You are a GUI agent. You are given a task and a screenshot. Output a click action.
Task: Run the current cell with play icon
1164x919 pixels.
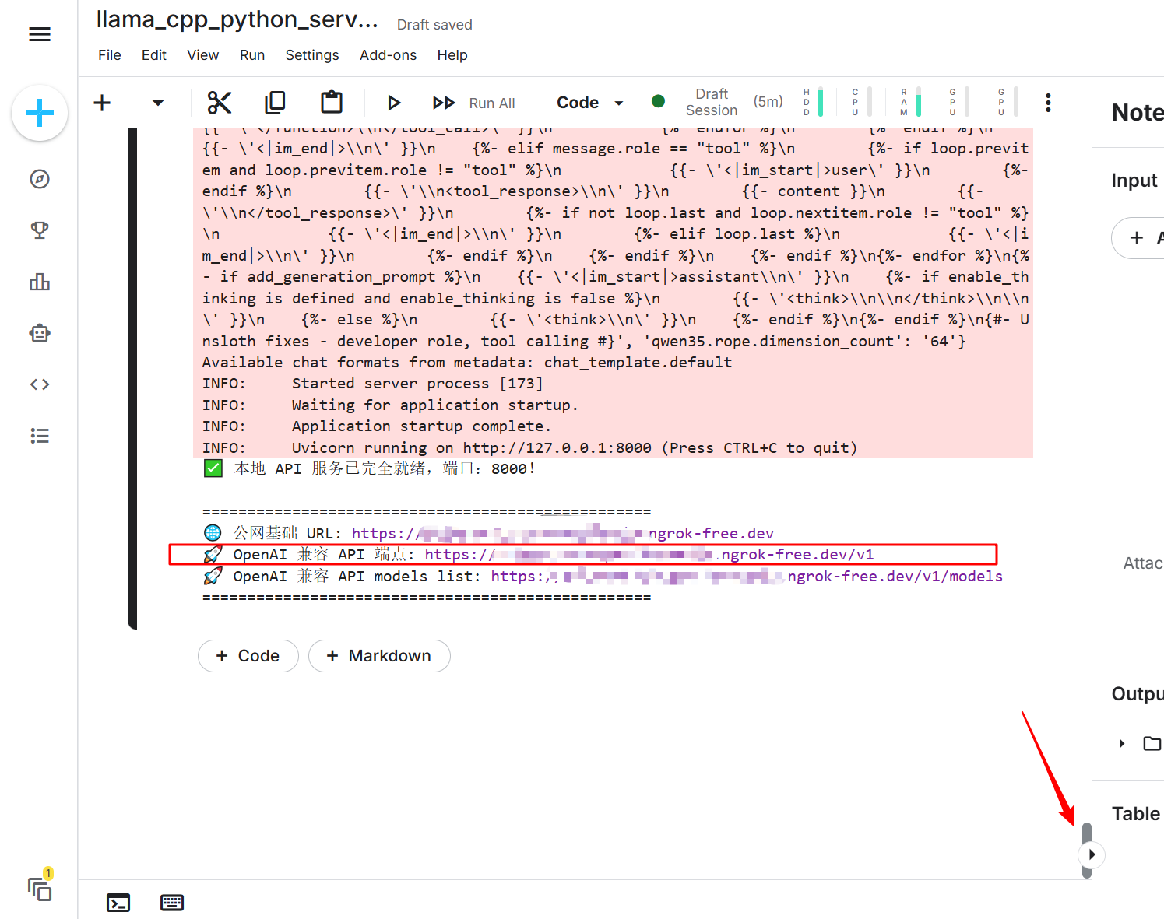coord(394,103)
